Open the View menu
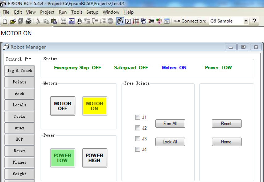The image size is (264, 182). [31, 12]
